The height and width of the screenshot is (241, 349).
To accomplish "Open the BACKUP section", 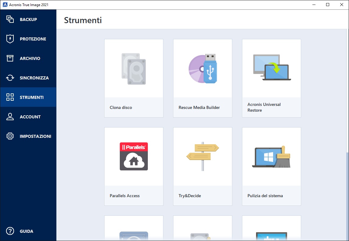I will click(28, 19).
